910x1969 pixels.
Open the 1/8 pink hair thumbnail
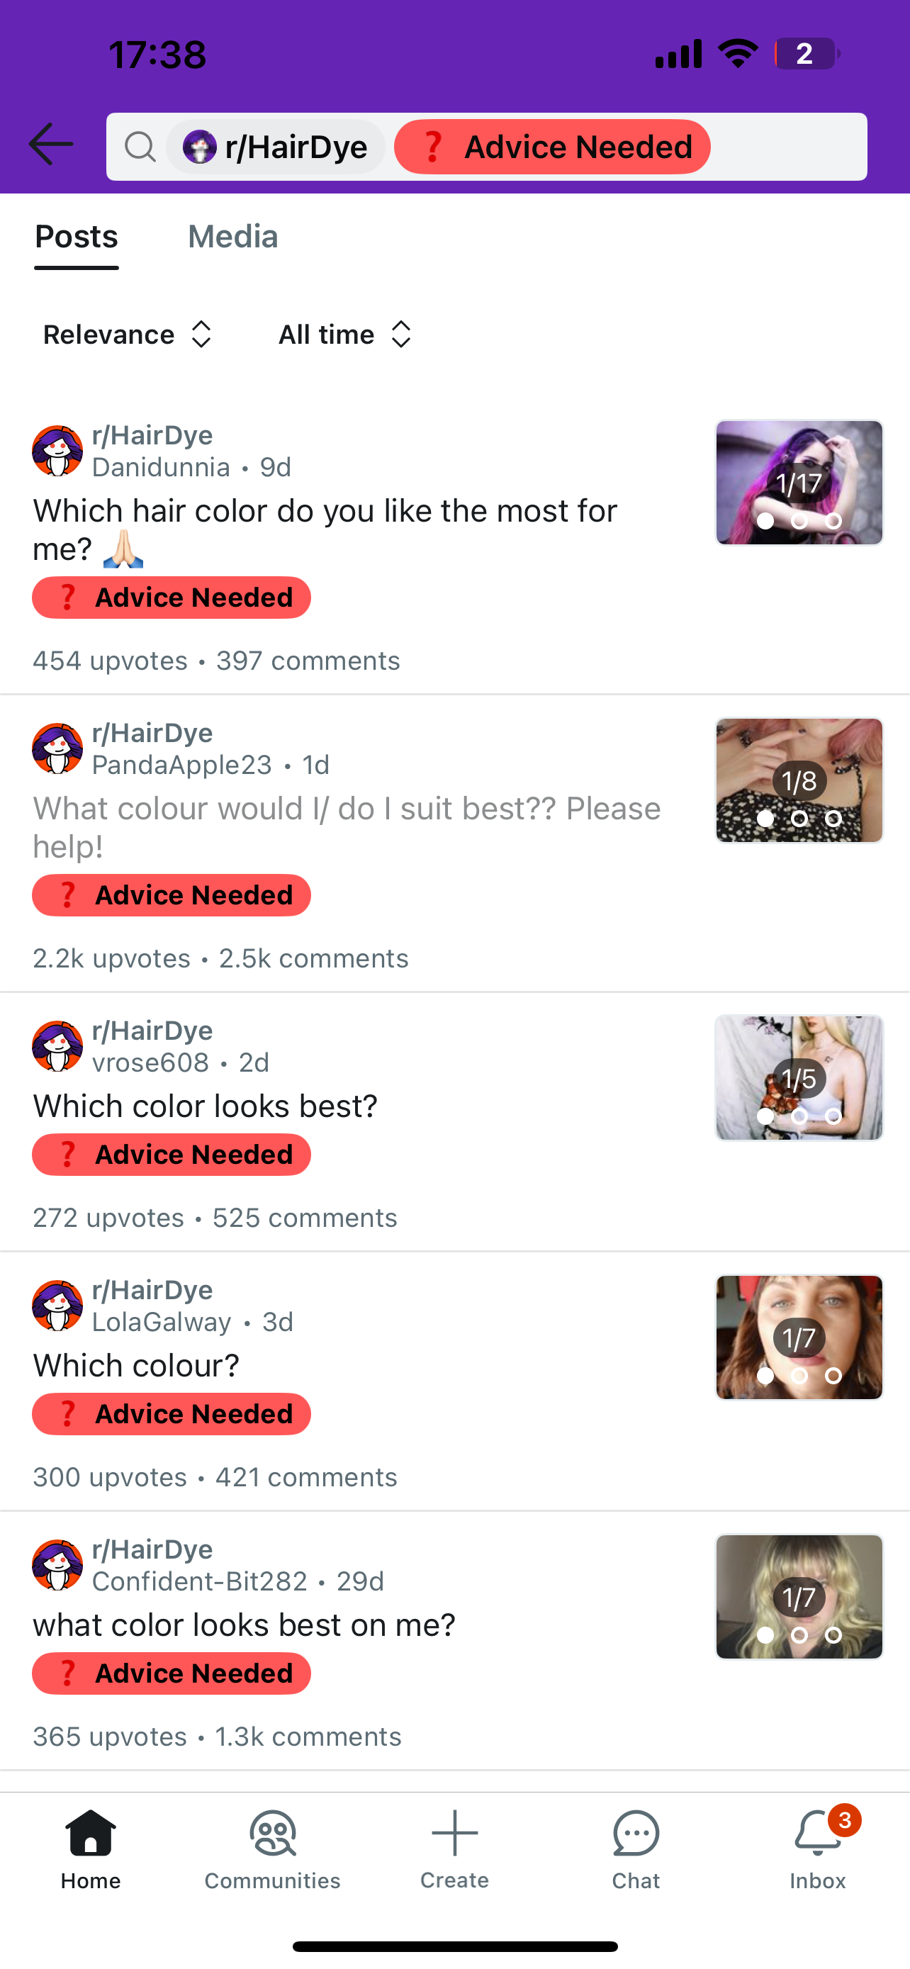point(799,780)
